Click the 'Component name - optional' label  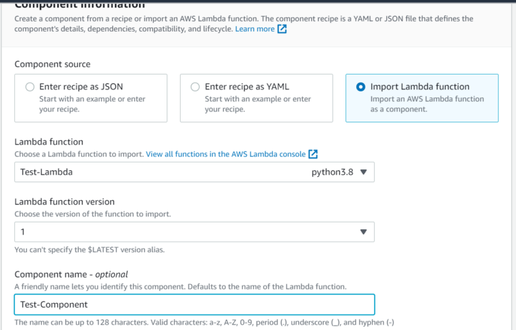pos(71,274)
